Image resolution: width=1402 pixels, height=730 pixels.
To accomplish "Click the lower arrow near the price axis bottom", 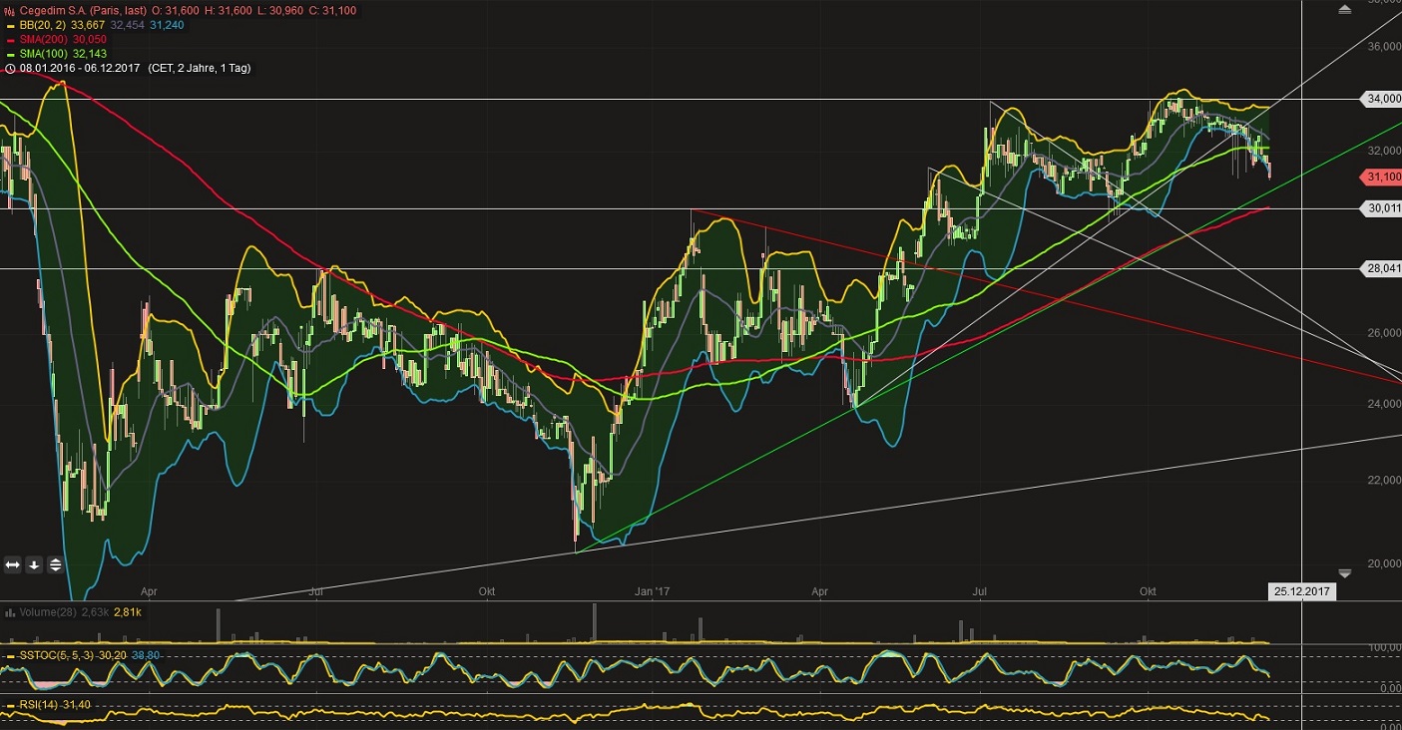I will 1344,573.
